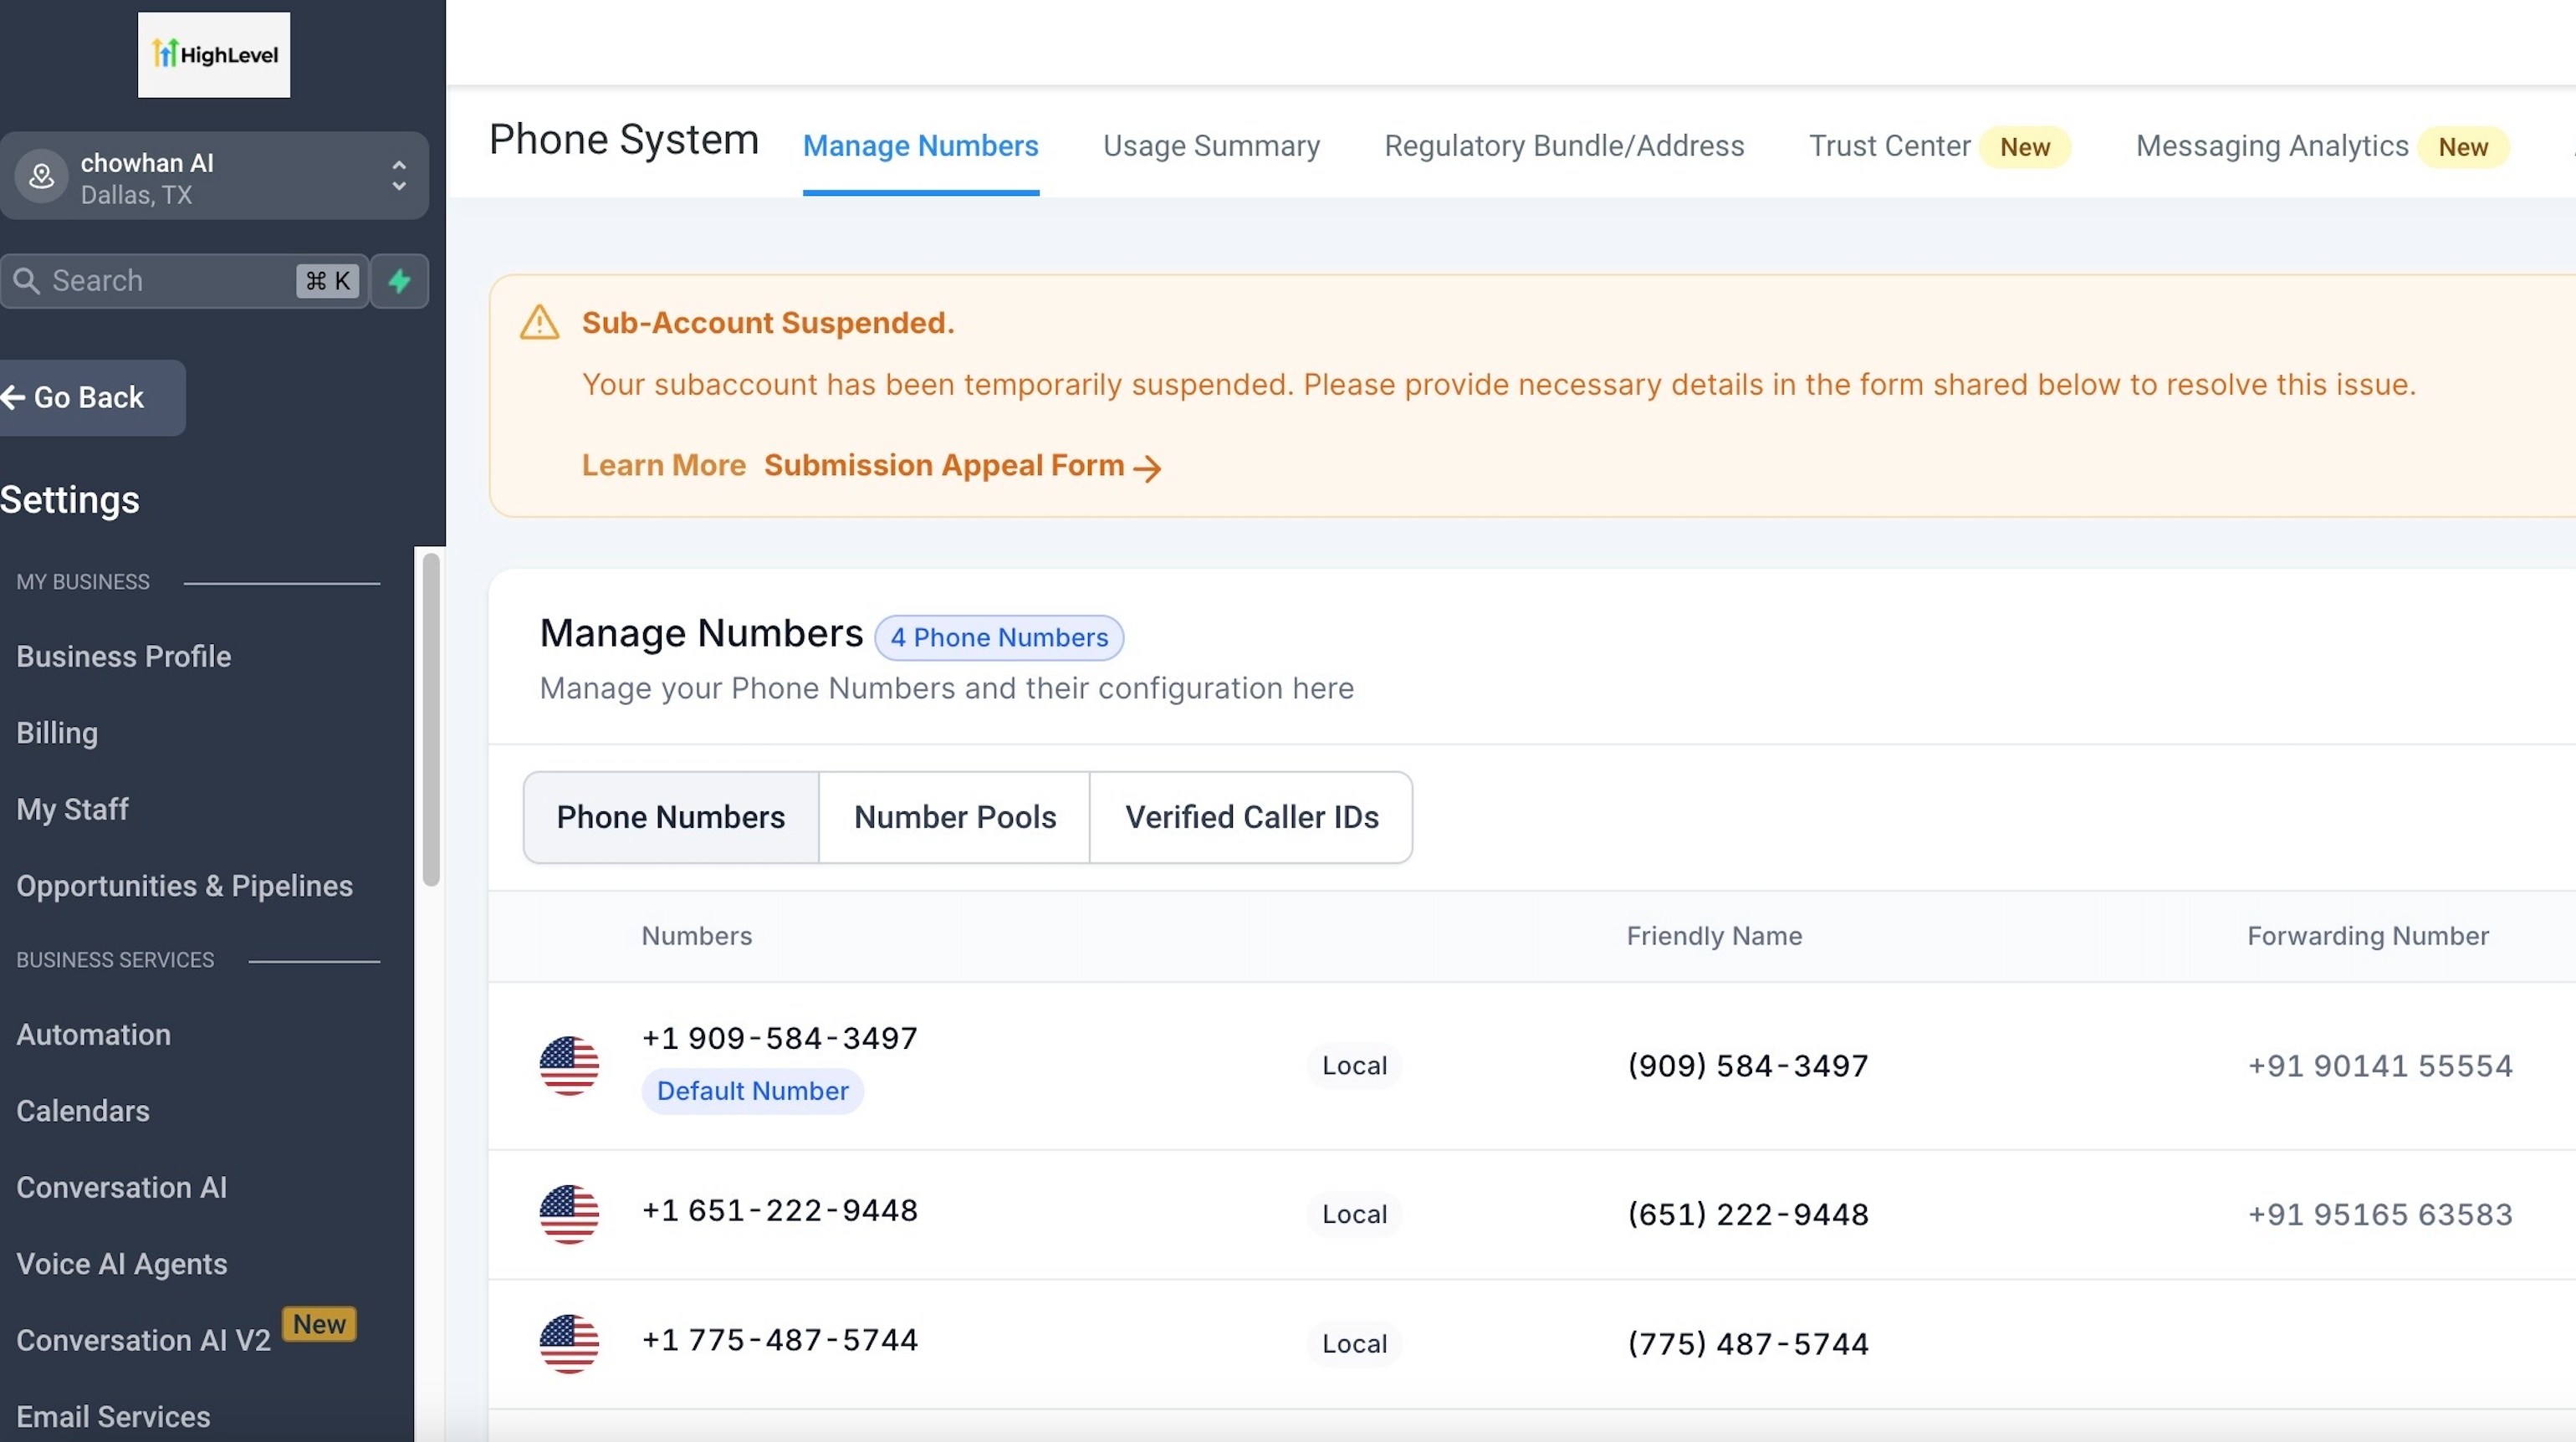Image resolution: width=2576 pixels, height=1442 pixels.
Task: Show the Verified Caller IDs segment
Action: [1251, 817]
